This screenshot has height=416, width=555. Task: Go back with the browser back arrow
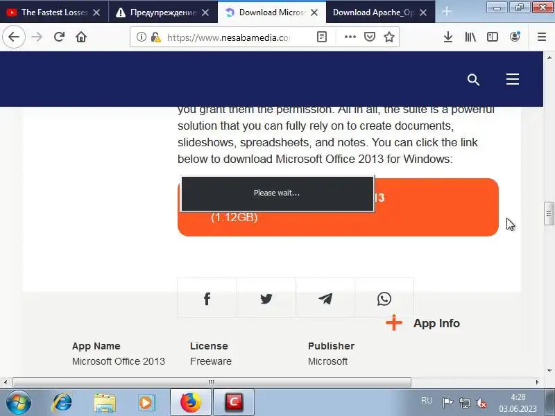coord(14,37)
